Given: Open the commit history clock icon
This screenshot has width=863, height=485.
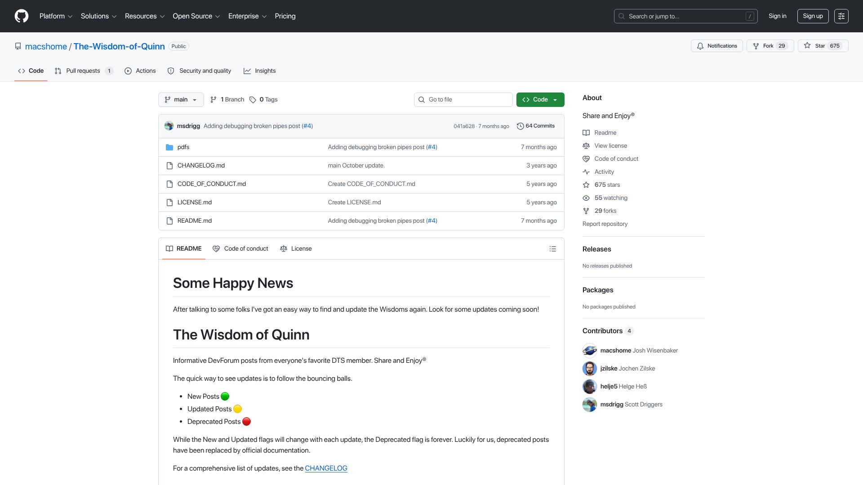Looking at the screenshot, I should tap(520, 126).
